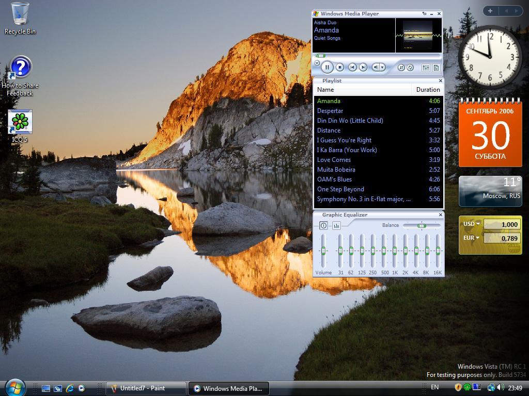Click the calendar gadget showing 30
This screenshot has height=396, width=529.
point(490,132)
